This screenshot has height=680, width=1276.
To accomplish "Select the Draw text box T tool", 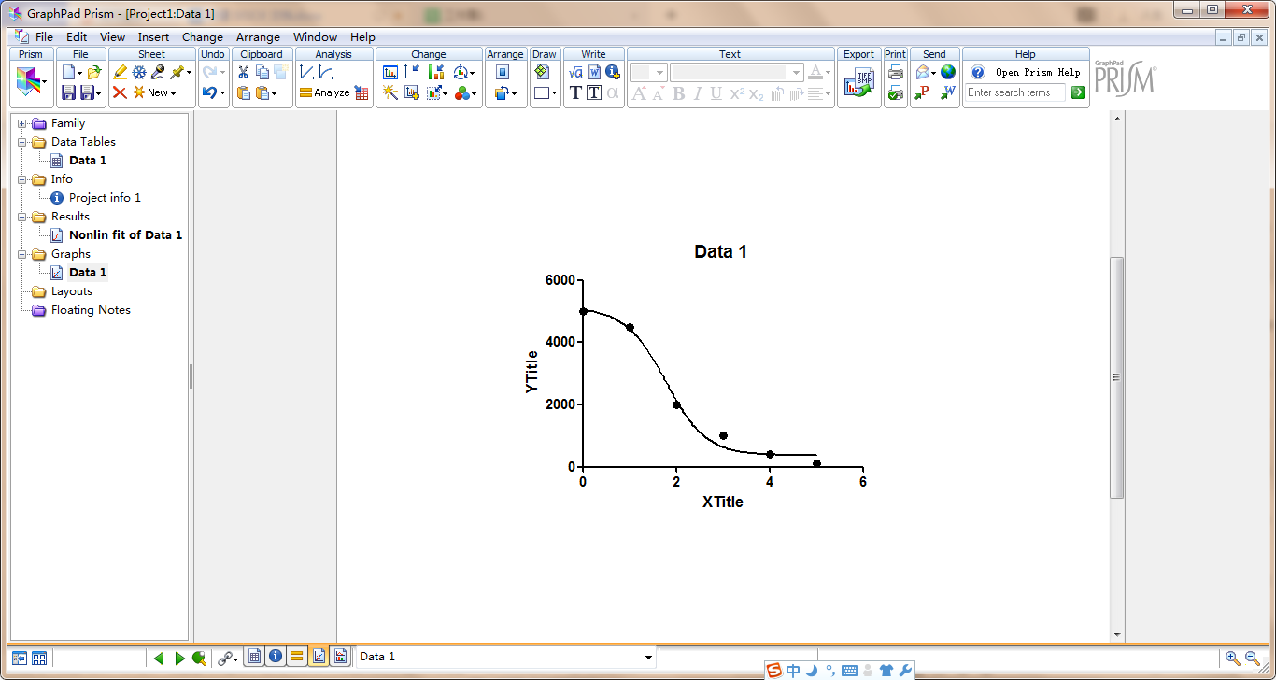I will (594, 92).
